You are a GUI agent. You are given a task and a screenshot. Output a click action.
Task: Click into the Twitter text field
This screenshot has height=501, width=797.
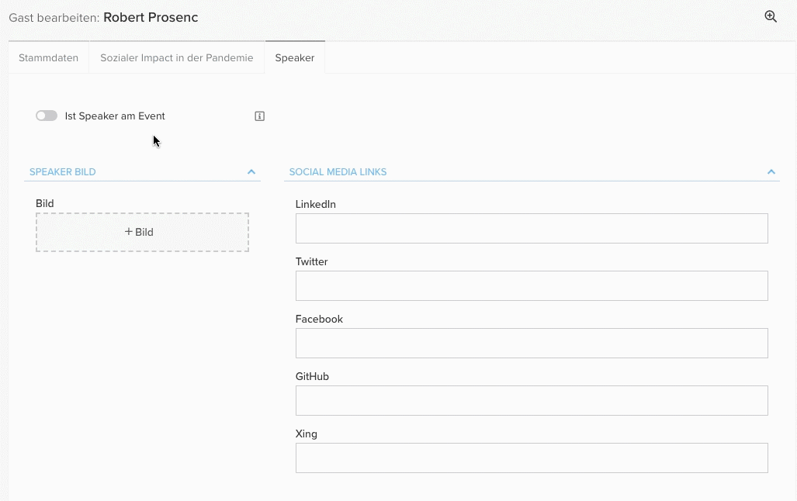532,286
